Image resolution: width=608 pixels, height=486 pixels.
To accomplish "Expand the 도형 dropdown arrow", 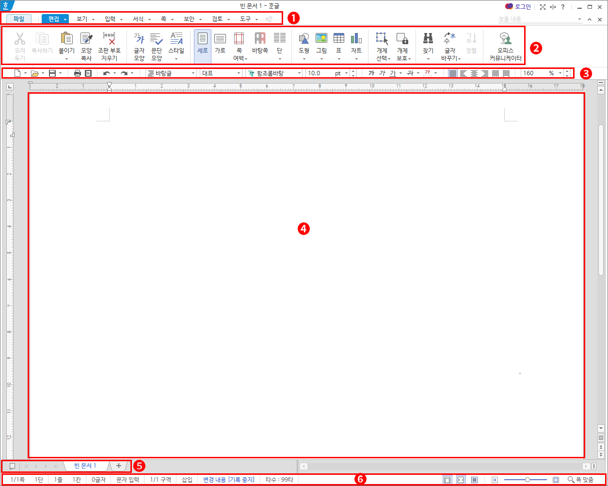I will [x=304, y=59].
